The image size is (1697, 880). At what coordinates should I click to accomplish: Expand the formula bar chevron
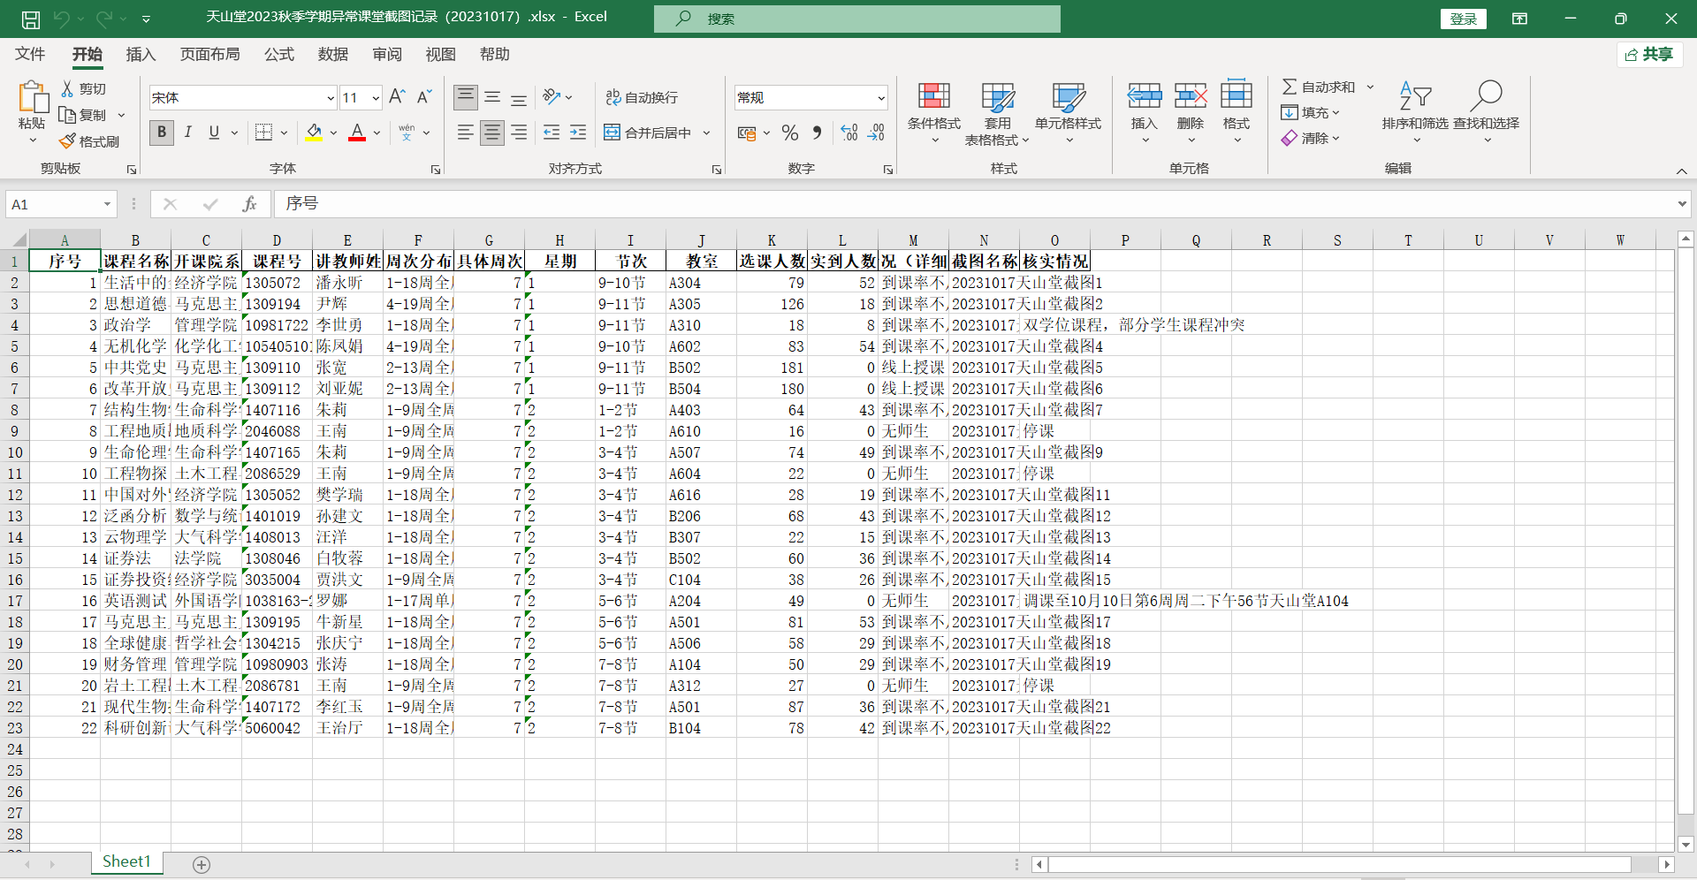point(1682,204)
